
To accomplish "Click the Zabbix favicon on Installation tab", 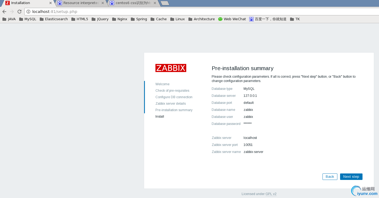I will (8, 3).
